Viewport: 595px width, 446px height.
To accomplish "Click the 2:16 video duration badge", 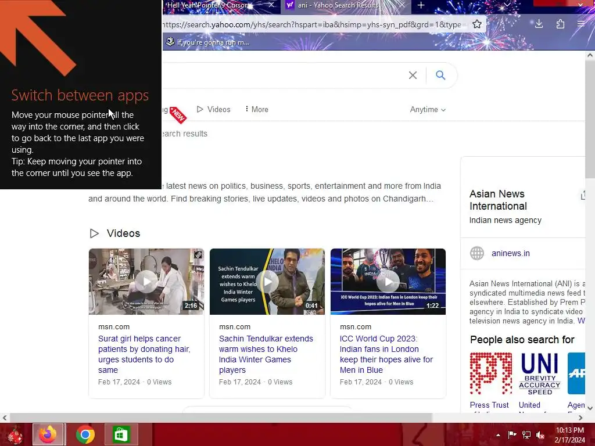I will (191, 305).
